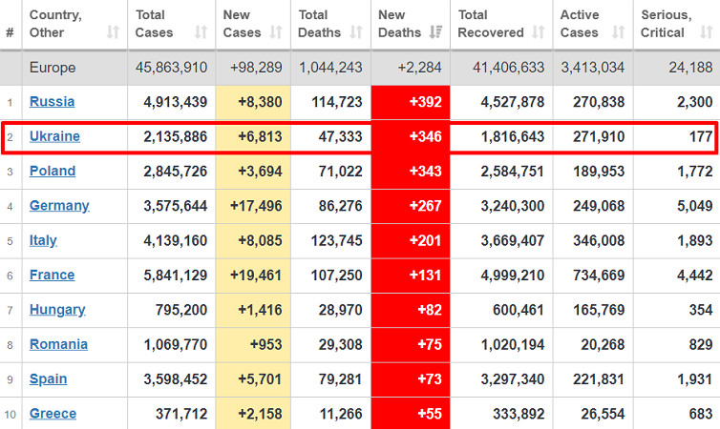
Task: Select Russia new deaths +392 cell
Action: 411,102
